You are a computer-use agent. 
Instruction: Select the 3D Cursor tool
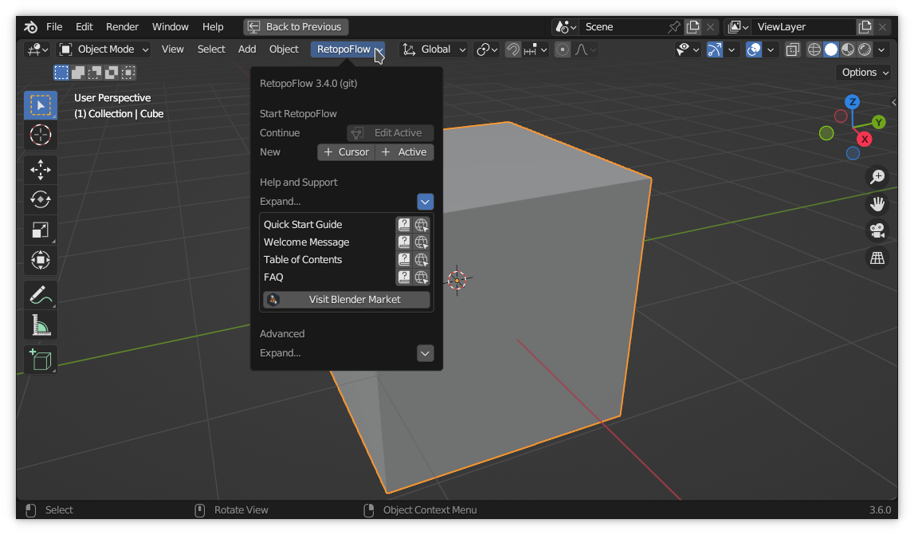tap(40, 136)
